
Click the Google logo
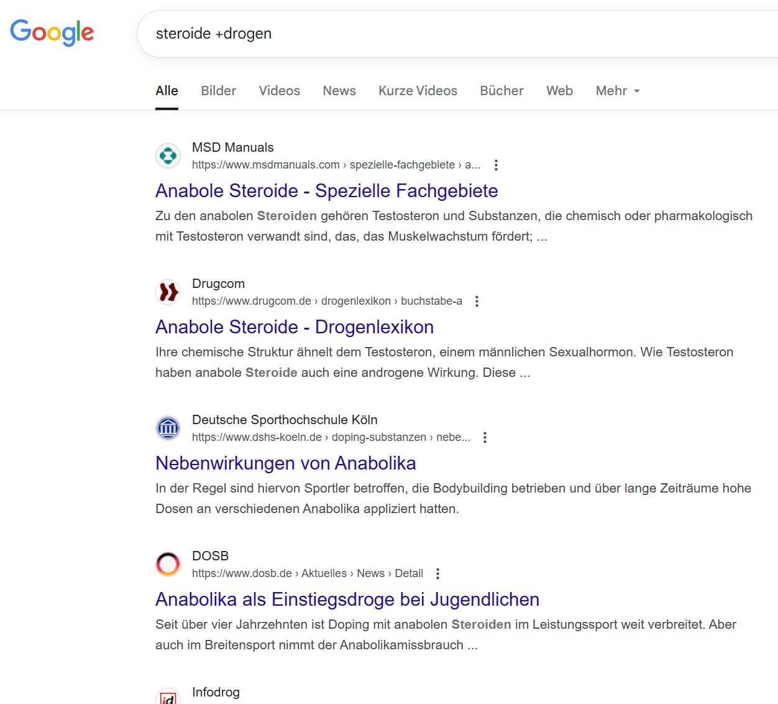52,32
